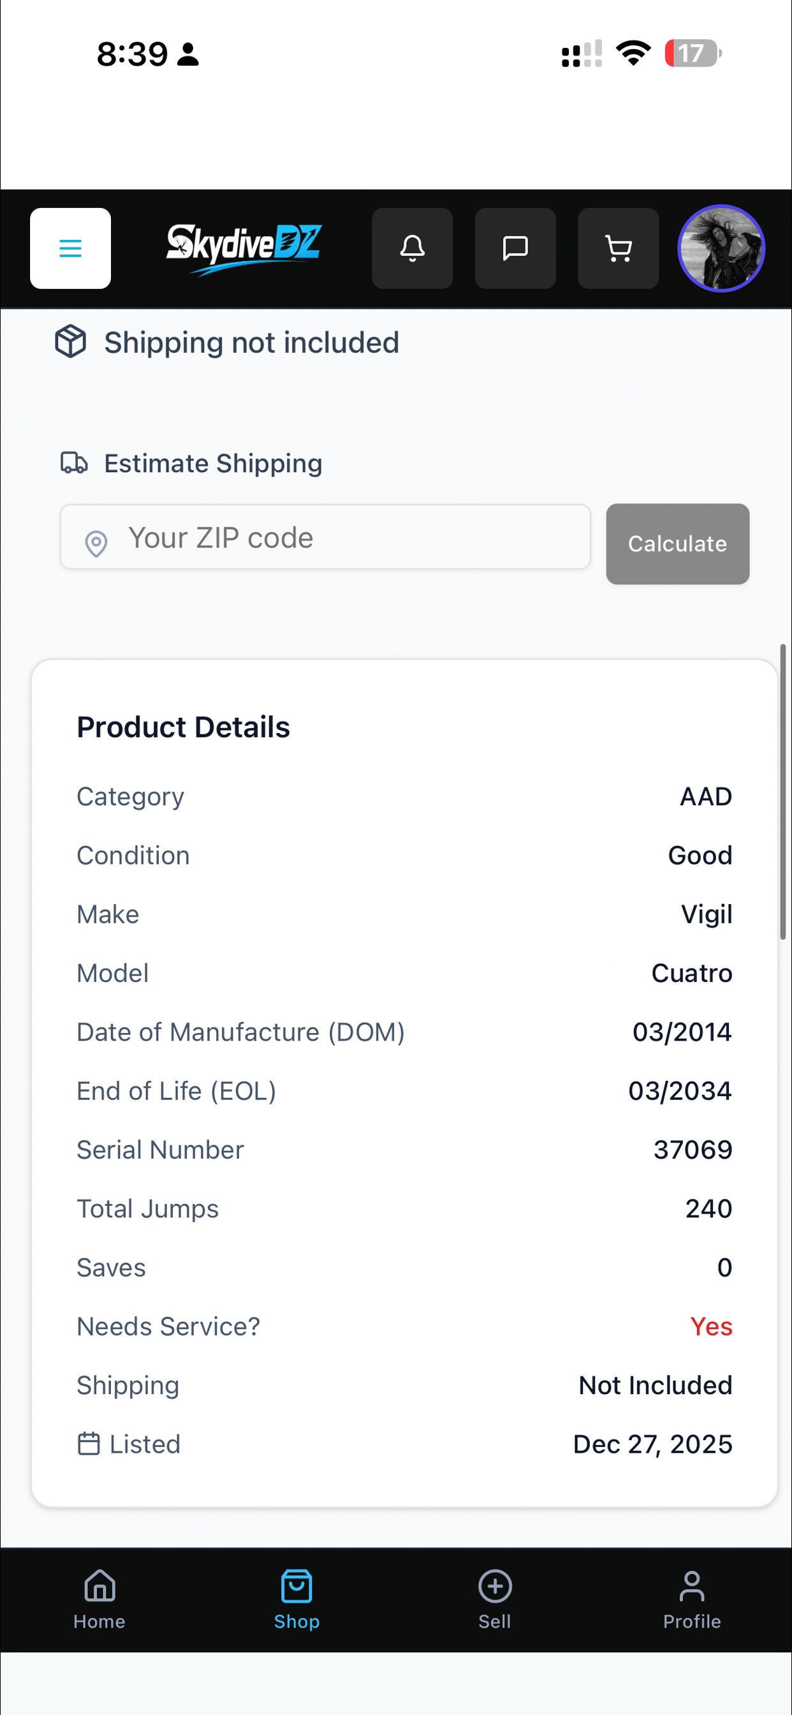Image resolution: width=792 pixels, height=1715 pixels.
Task: Click the Estimate Shipping truck icon
Action: 74,463
